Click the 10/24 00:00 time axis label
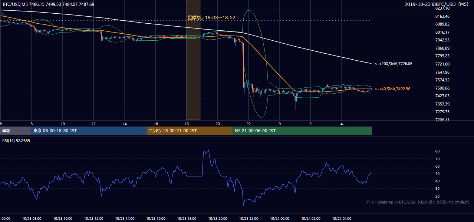 [x=280, y=219]
